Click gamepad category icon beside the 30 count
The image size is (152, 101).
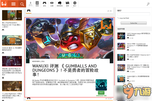(29, 11)
